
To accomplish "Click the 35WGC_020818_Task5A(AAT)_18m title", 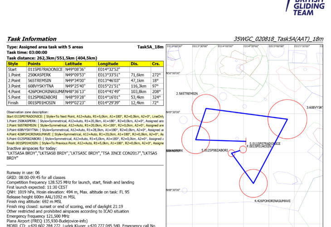I will coord(279,39).
